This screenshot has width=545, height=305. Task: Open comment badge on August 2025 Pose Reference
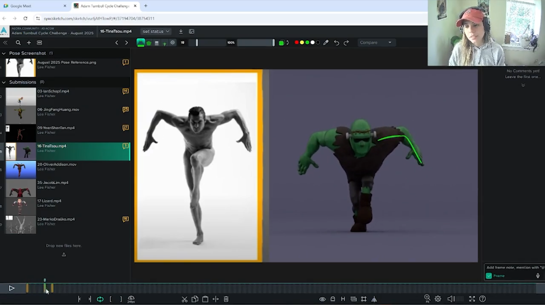point(125,62)
